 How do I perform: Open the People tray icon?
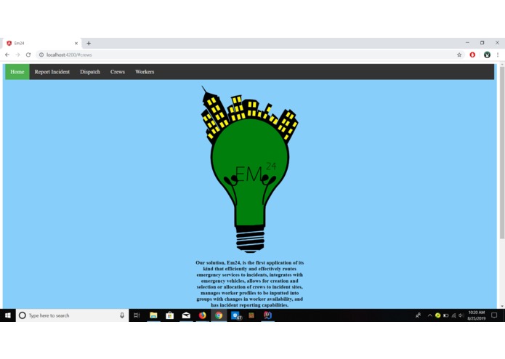(x=418, y=315)
